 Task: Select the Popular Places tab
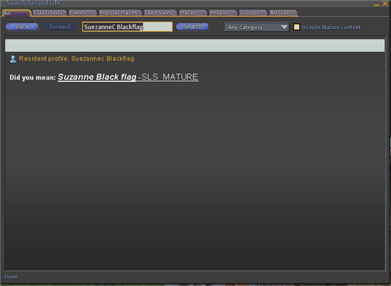coord(119,13)
